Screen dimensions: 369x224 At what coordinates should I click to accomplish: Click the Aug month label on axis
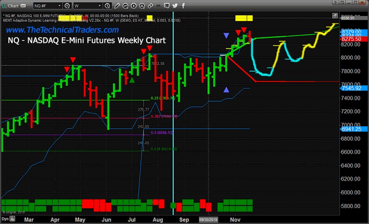(x=158, y=220)
